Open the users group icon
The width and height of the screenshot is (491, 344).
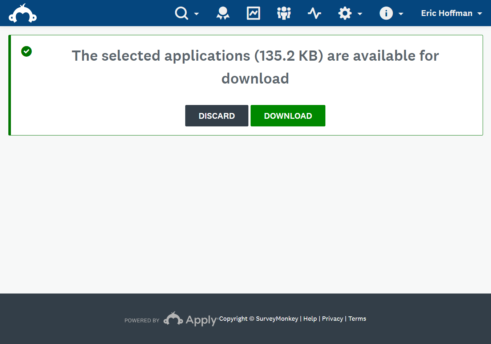pos(284,13)
